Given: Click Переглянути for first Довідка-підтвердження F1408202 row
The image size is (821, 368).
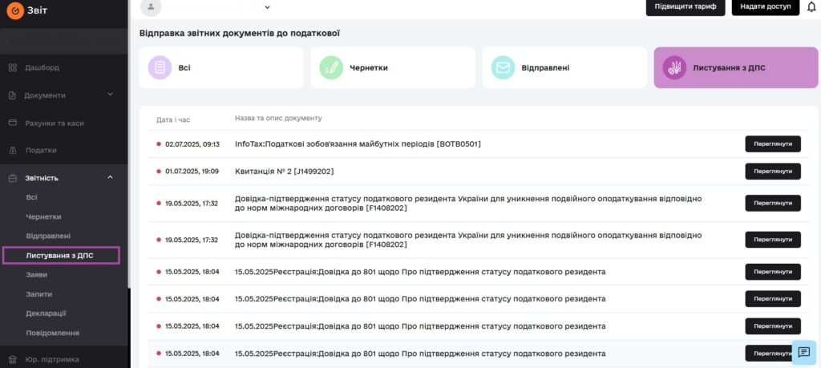Looking at the screenshot, I should 773,203.
